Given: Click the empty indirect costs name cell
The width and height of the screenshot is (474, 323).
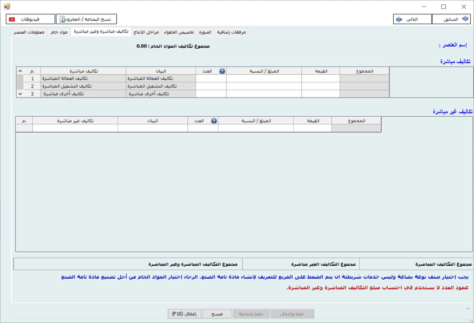Looking at the screenshot, I should pyautogui.click(x=75, y=128).
